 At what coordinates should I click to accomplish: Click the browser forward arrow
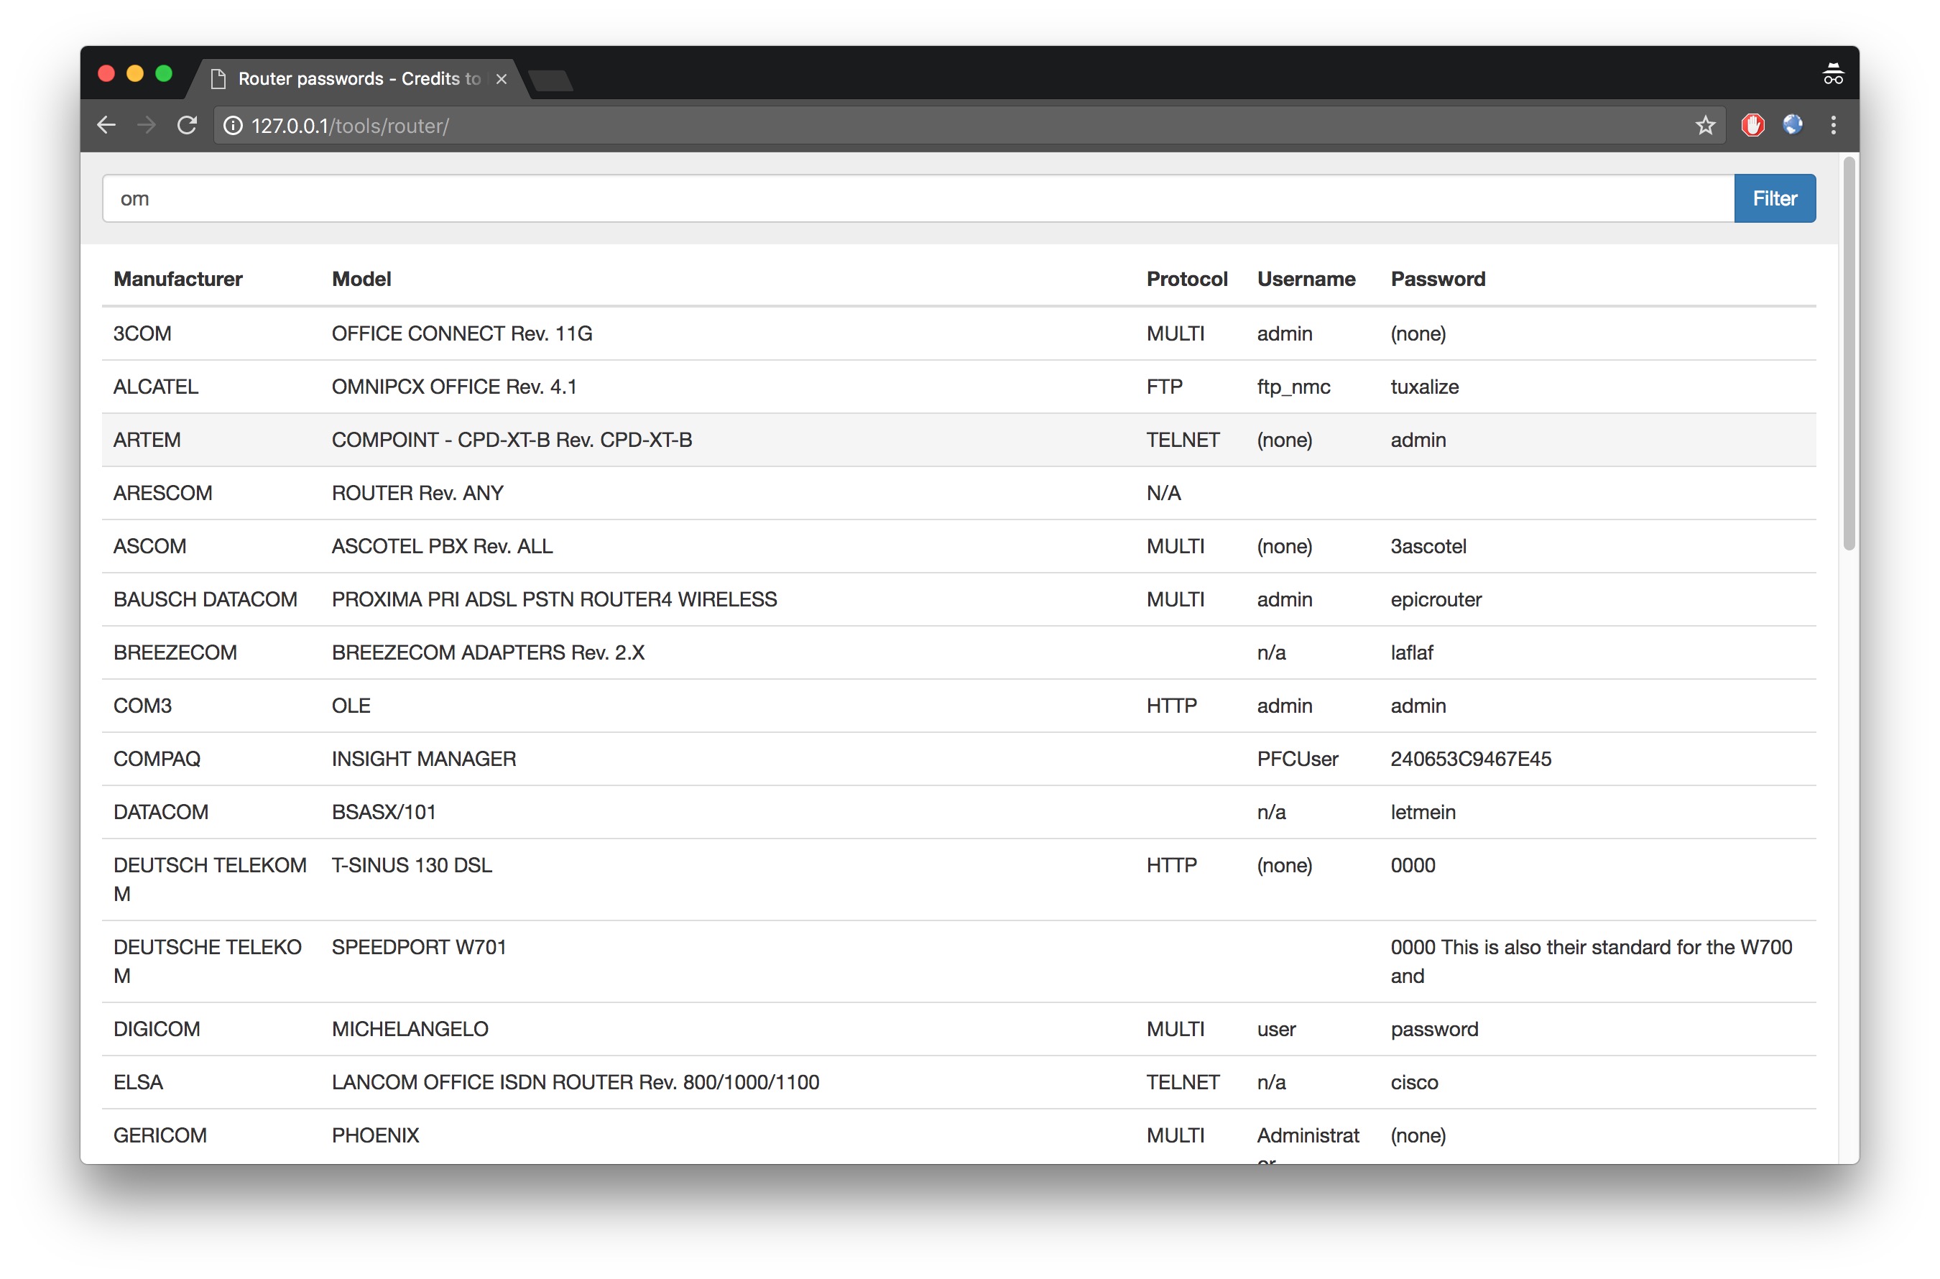point(147,126)
